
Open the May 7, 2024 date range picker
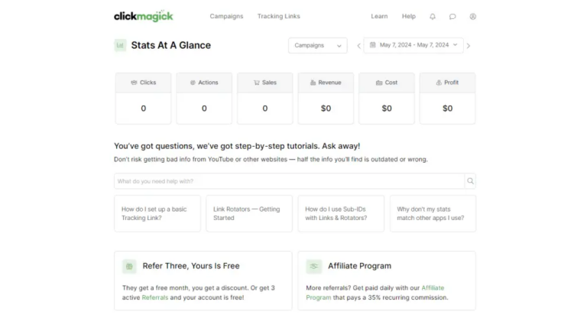pyautogui.click(x=413, y=45)
